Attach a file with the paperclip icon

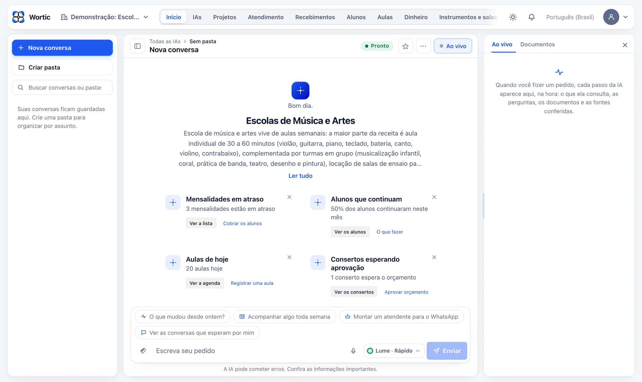(143, 351)
